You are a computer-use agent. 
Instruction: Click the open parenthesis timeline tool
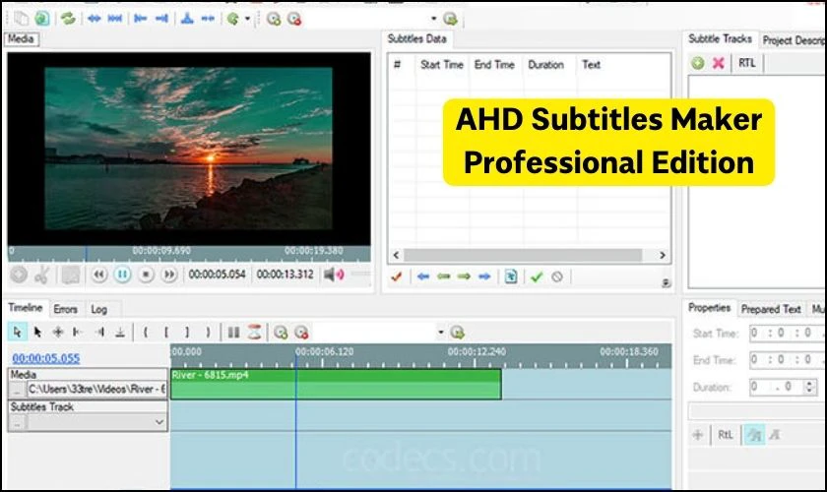[x=146, y=333]
